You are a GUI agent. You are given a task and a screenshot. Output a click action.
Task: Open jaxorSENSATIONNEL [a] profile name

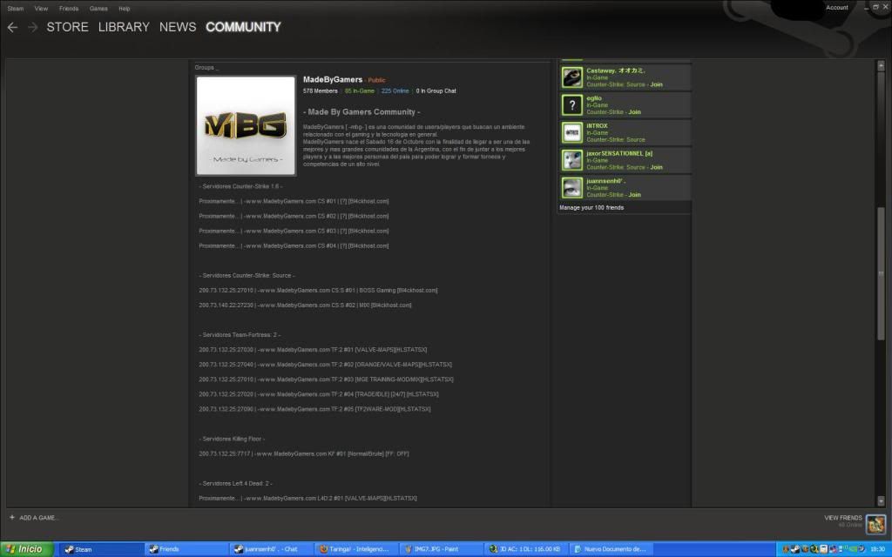(x=619, y=153)
